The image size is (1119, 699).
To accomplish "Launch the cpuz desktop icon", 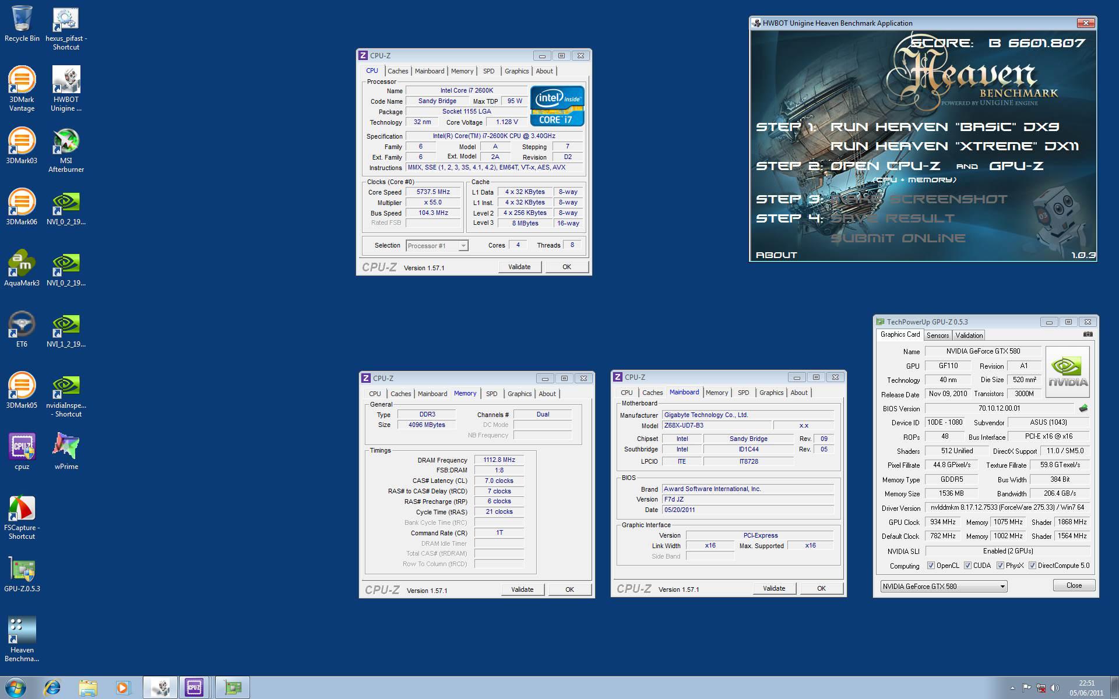I will pyautogui.click(x=22, y=451).
